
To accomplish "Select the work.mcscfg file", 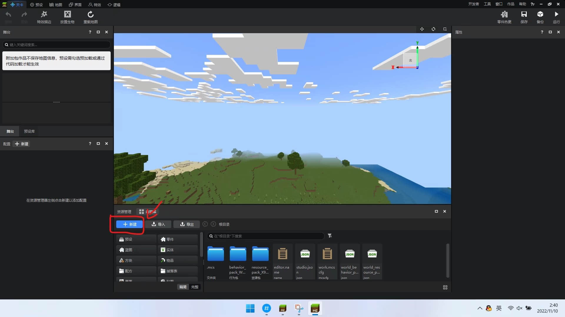I will point(327,262).
